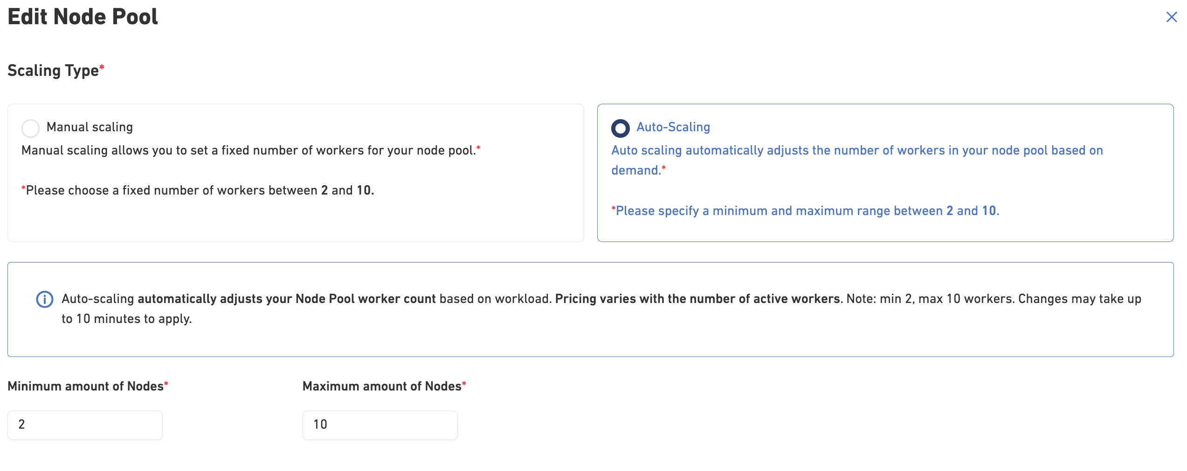The image size is (1187, 471).
Task: Focus the Maximum amount of Nodes field
Action: click(x=380, y=424)
